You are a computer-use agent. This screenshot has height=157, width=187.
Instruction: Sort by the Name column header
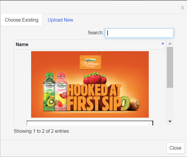pyautogui.click(x=90, y=45)
